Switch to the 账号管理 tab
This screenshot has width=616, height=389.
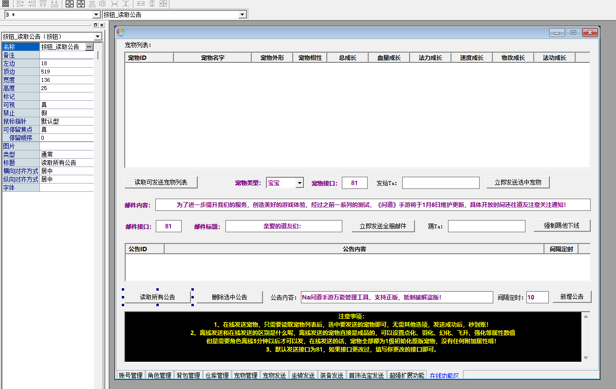(x=131, y=375)
